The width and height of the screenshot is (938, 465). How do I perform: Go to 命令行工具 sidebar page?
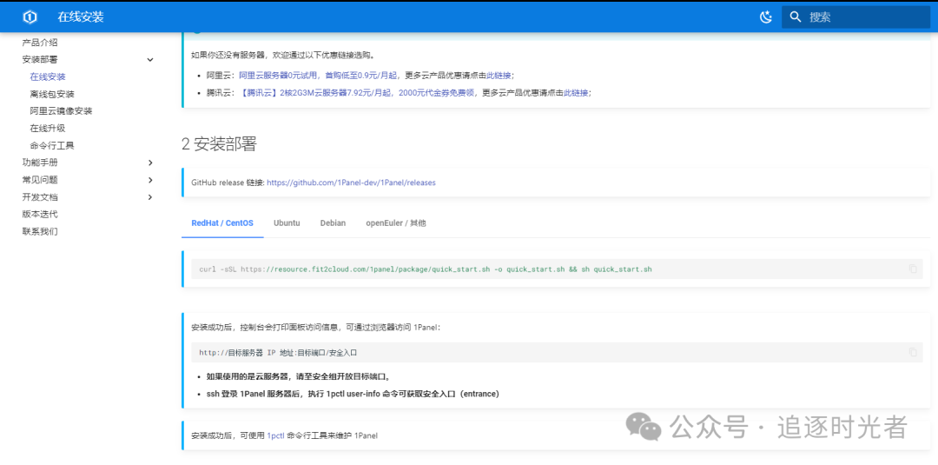pos(52,145)
